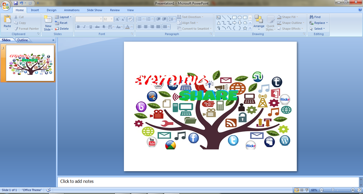Open the Shape Outline dropdown
The width and height of the screenshot is (363, 194).
[290, 23]
